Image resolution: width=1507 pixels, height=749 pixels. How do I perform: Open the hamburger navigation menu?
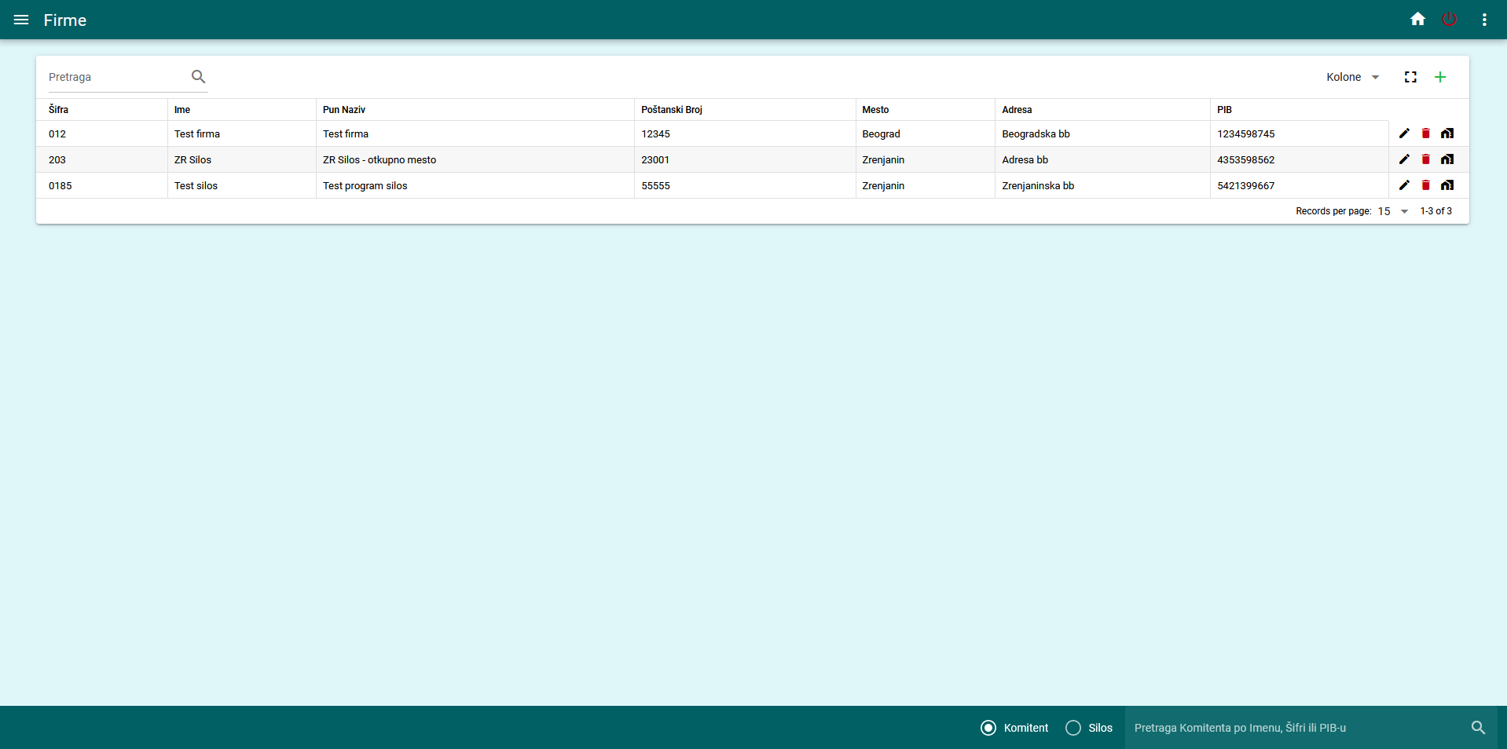pos(21,20)
